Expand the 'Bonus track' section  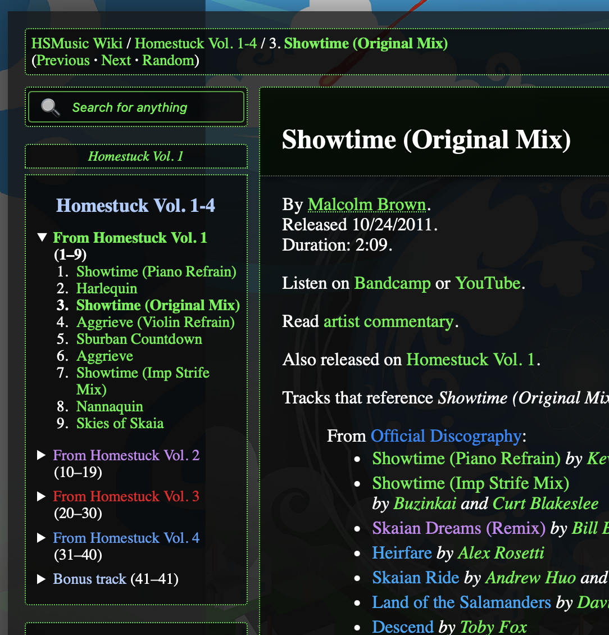41,579
